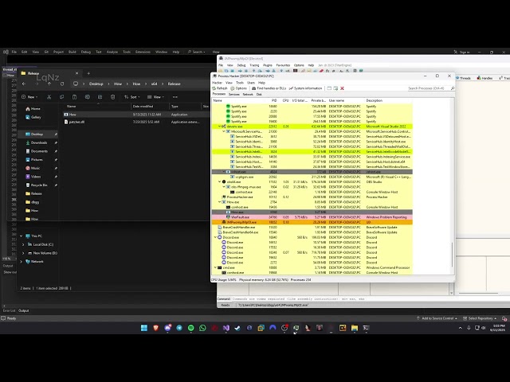Open the Users menu in Process Hacker
The width and height of the screenshot is (510, 382).
coord(251,83)
